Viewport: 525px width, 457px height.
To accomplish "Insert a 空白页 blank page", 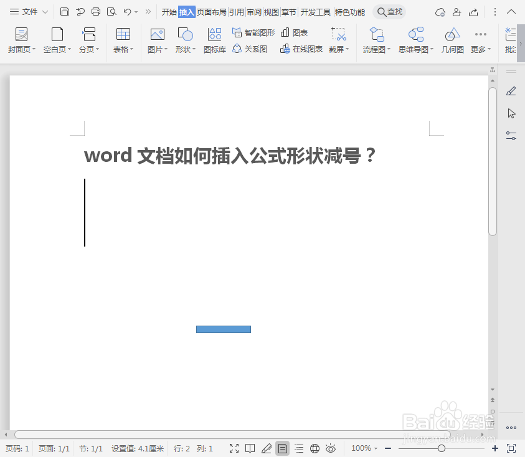I will [57, 40].
